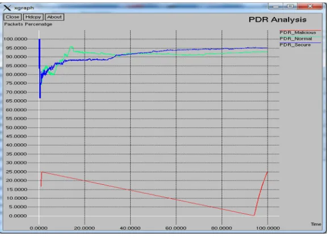Screen dimensions: 327x237
Task: Click the 50.0000 y-axis value
Action: pyautogui.click(x=16, y=128)
